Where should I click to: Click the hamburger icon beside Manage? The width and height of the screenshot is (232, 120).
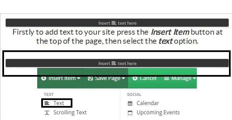click(166, 78)
